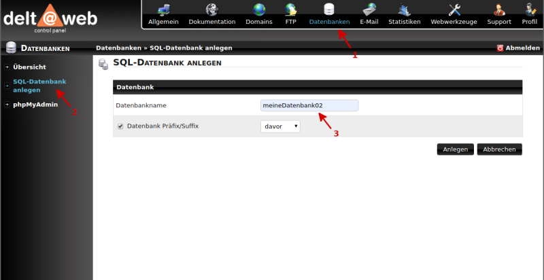Open the E-Mail envelope icon
The width and height of the screenshot is (544, 280).
point(369,10)
